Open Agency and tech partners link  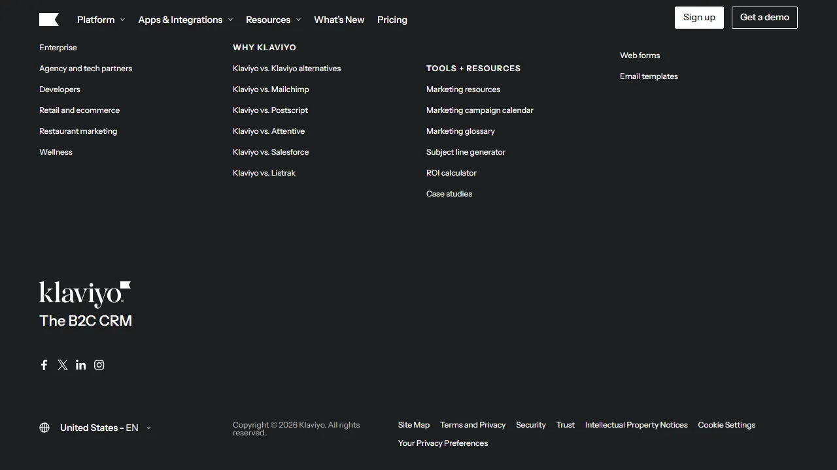(x=86, y=69)
